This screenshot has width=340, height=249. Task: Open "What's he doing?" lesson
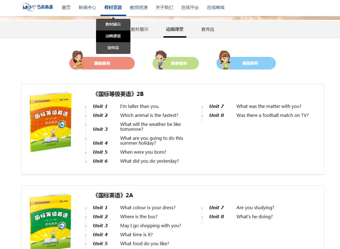[255, 217]
